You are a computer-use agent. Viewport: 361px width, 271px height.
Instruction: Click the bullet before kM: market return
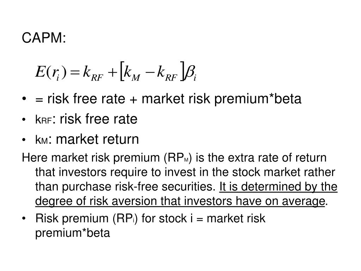point(24,140)
